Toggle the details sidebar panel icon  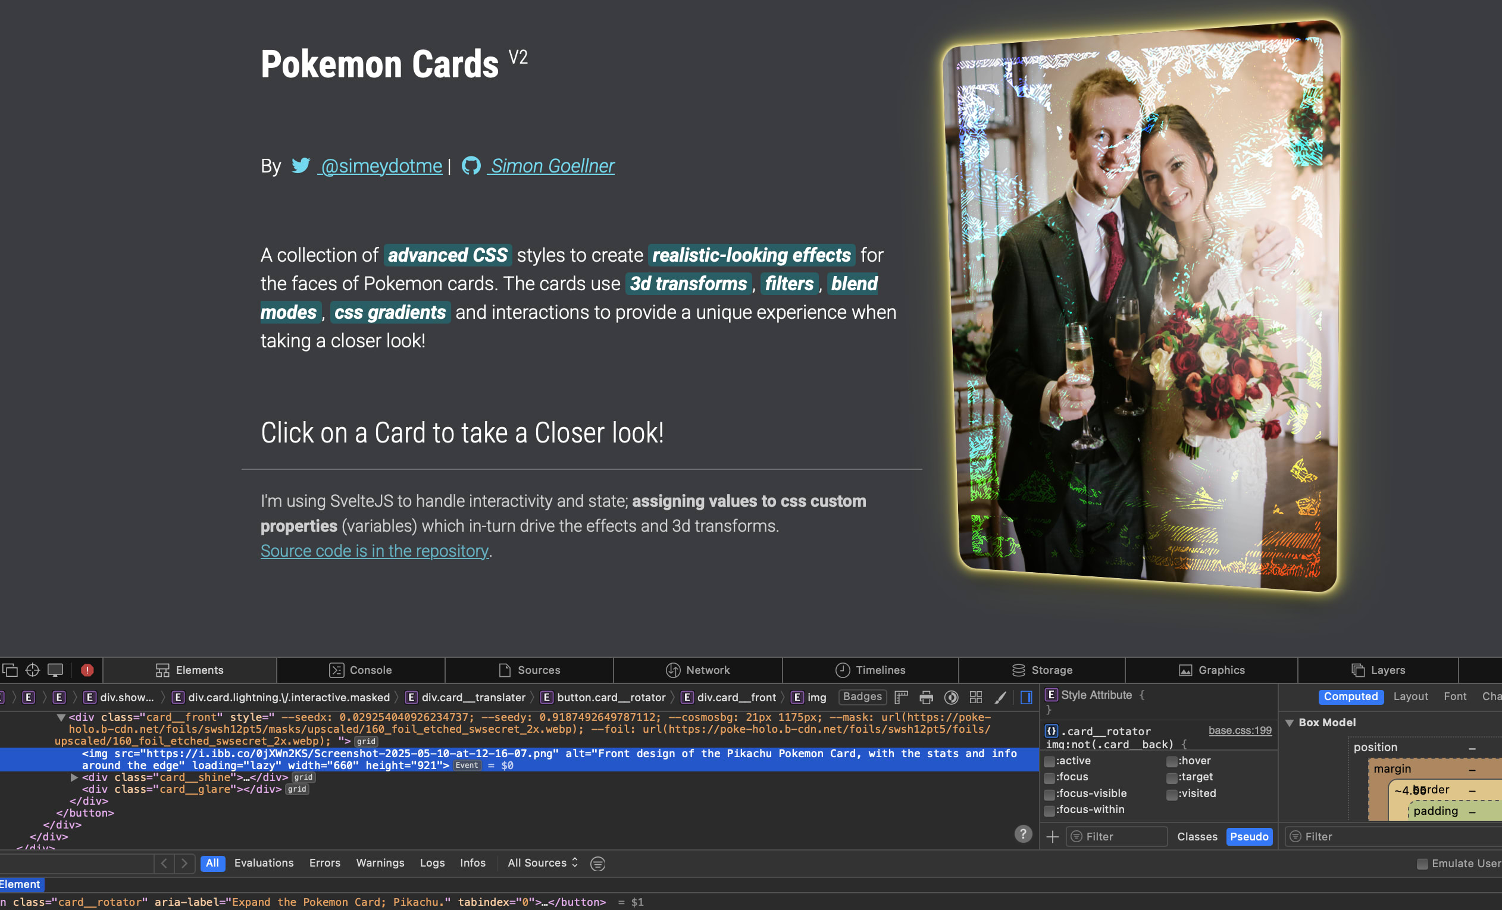point(1027,698)
